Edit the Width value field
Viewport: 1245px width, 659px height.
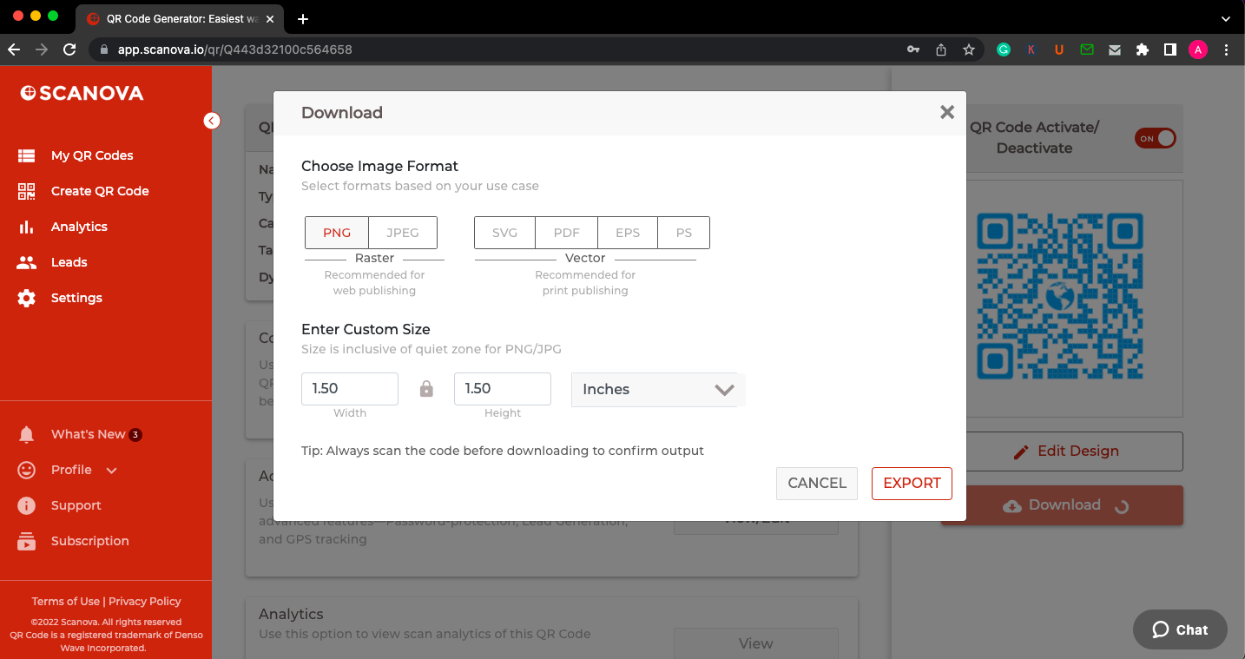[x=349, y=388]
